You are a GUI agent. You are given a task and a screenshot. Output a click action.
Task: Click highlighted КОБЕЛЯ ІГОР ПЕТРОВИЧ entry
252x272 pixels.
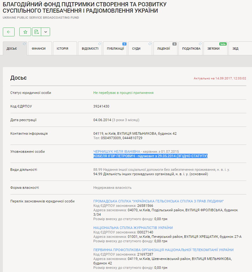point(151,156)
